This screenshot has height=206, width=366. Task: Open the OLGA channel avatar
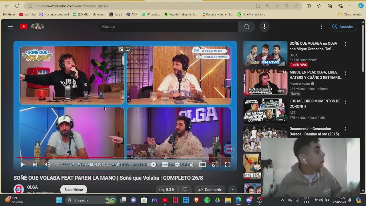[19, 189]
